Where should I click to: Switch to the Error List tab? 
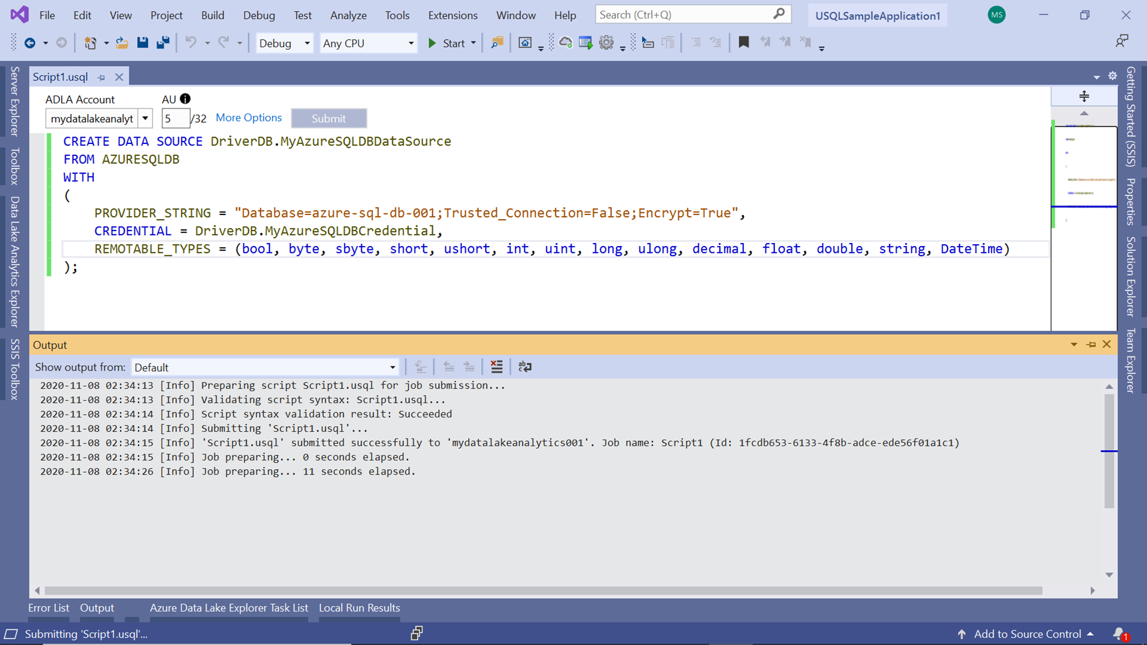pyautogui.click(x=49, y=608)
